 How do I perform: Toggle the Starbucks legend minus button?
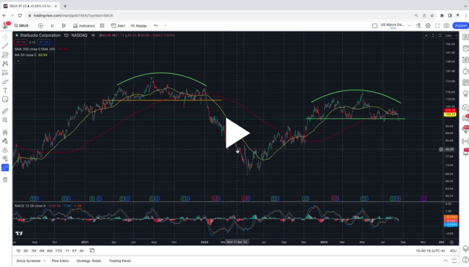coord(93,35)
